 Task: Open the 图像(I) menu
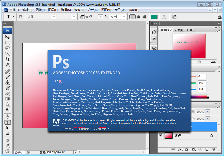(x=40, y=10)
